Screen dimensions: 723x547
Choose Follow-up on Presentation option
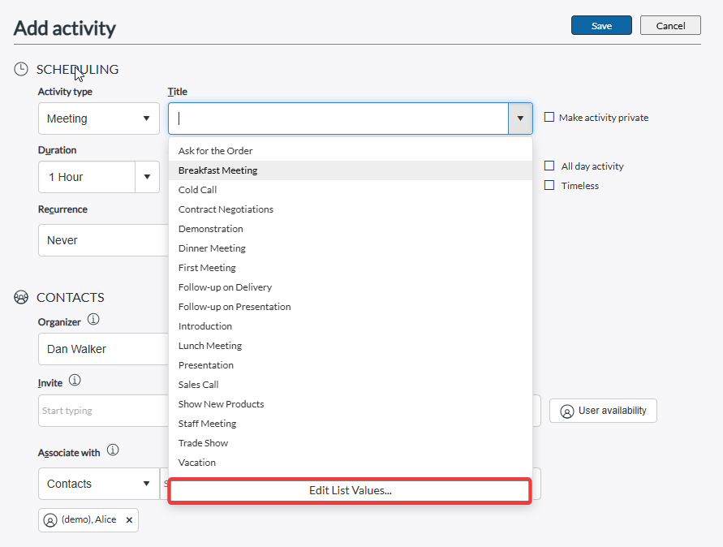(351, 307)
